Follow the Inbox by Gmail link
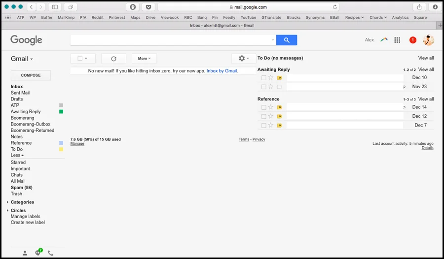Viewport: 444px width, 259px height. coord(222,71)
